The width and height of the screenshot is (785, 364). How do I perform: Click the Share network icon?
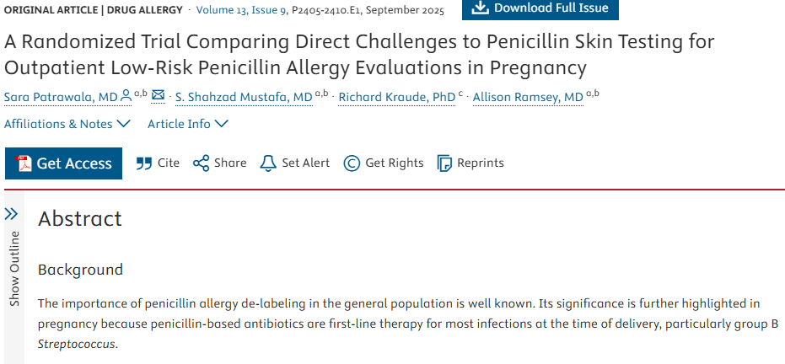point(201,163)
